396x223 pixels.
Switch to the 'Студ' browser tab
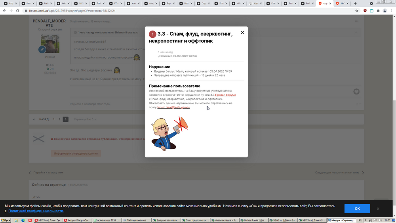click(x=203, y=4)
